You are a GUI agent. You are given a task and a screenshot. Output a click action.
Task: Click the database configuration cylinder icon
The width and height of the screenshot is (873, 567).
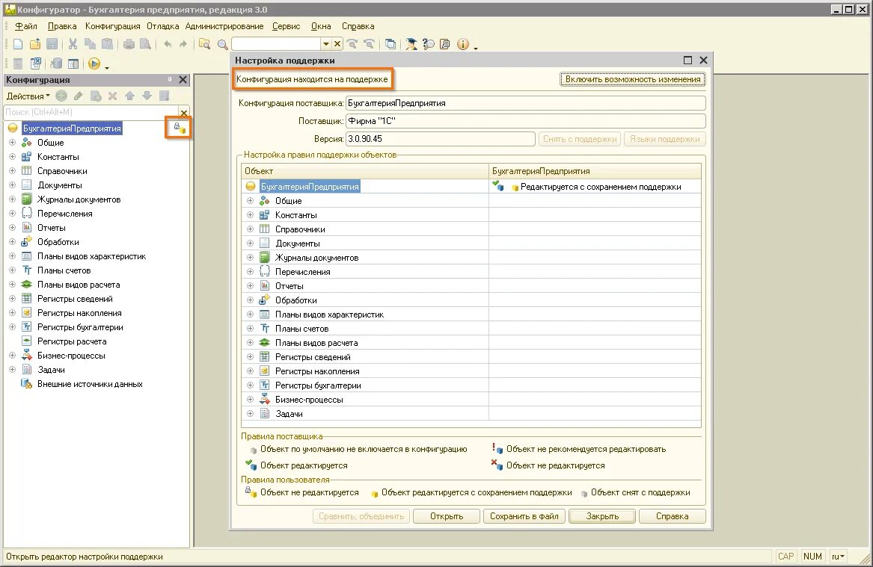coord(56,63)
